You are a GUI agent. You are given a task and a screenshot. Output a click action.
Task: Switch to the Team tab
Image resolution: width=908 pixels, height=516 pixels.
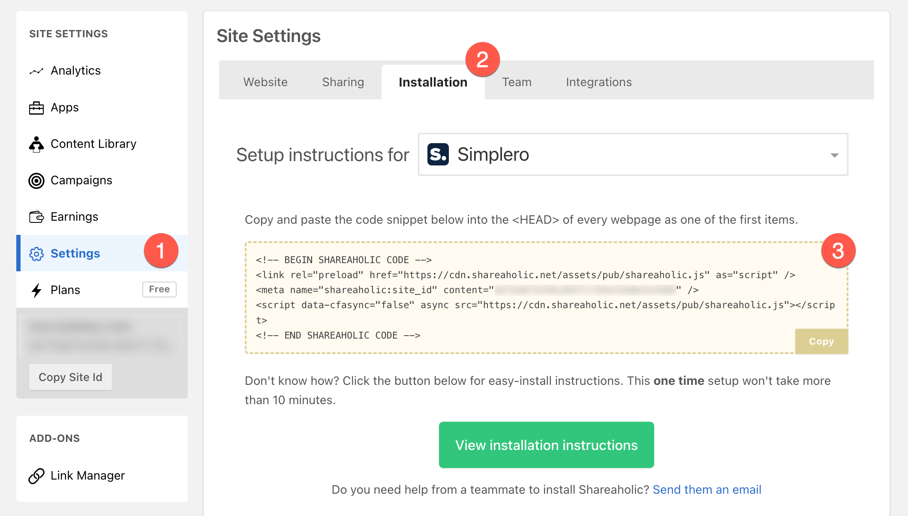point(517,81)
